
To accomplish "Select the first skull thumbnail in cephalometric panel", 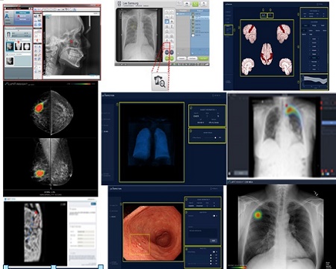I will pos(10,46).
